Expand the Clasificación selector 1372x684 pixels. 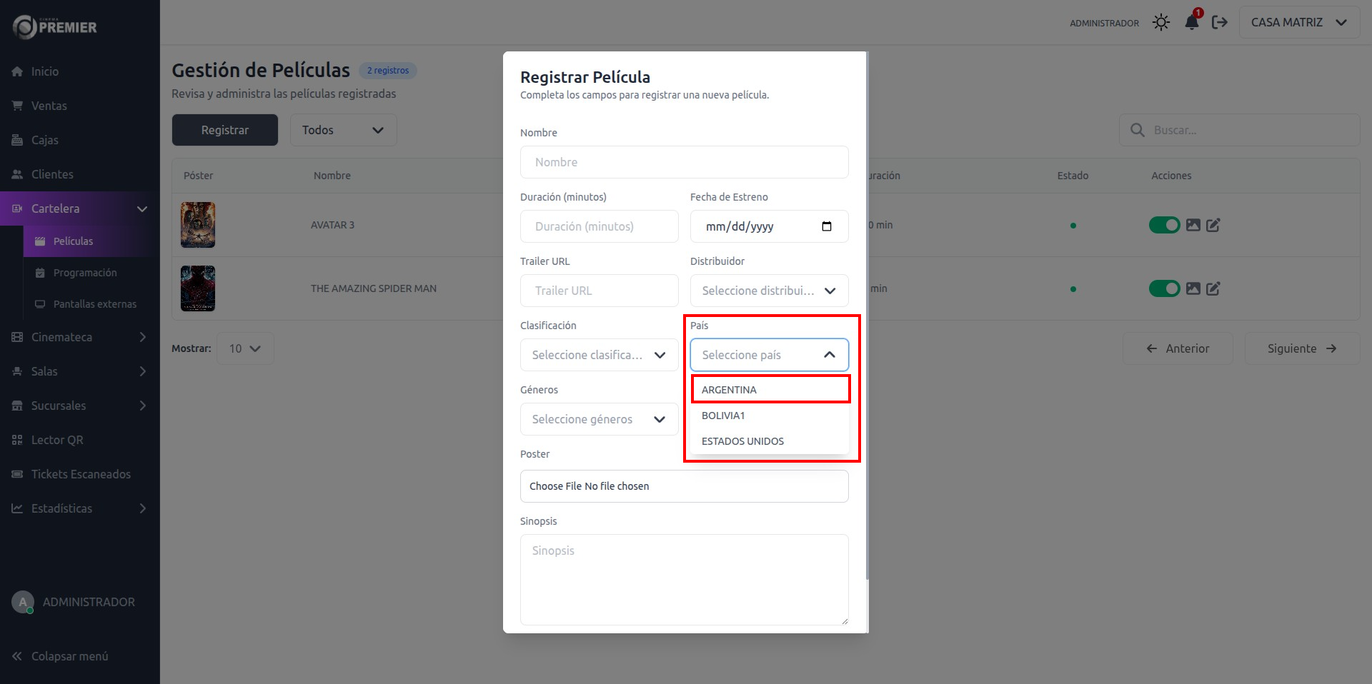pyautogui.click(x=599, y=355)
